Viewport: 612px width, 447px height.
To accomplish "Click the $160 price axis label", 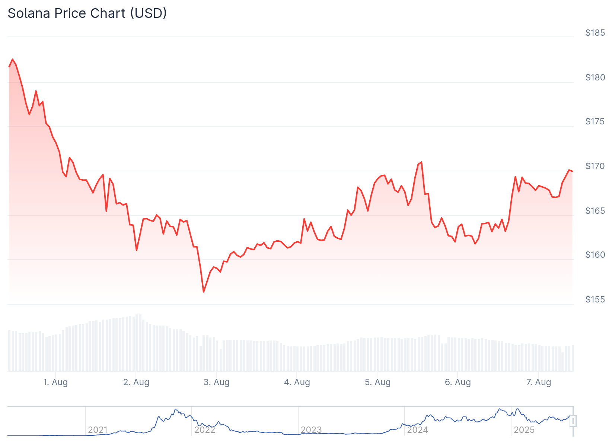I will tap(595, 255).
